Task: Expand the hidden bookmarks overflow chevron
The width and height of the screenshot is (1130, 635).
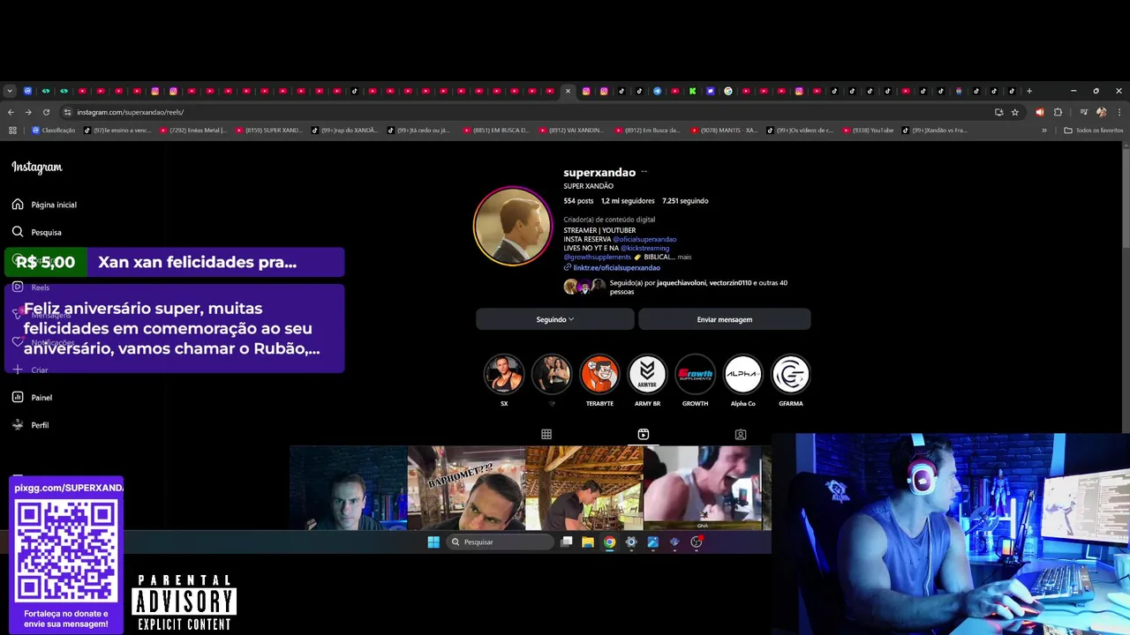Action: (1044, 131)
